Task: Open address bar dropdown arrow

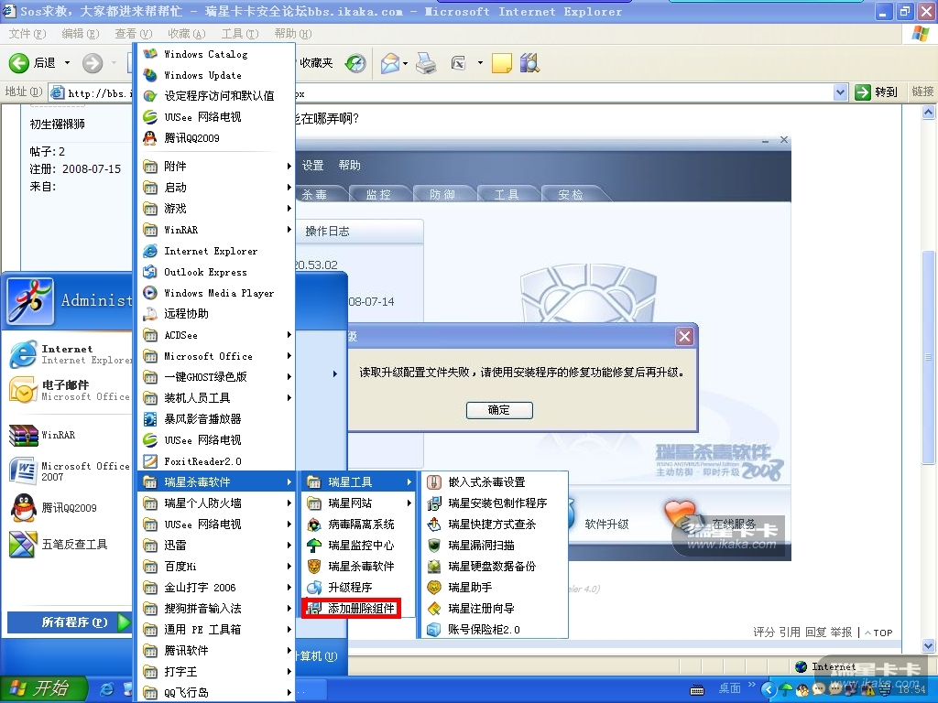Action: point(841,92)
